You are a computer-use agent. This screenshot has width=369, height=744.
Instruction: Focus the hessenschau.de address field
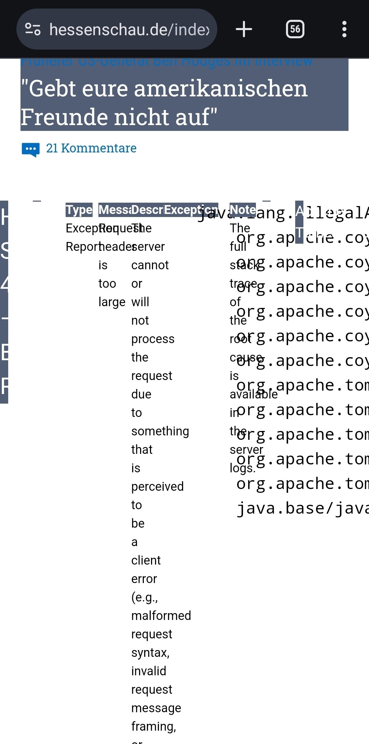(117, 29)
